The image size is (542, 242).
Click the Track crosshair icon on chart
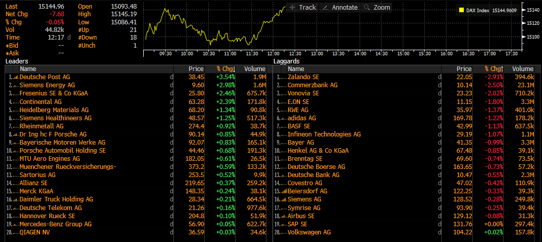pyautogui.click(x=292, y=8)
